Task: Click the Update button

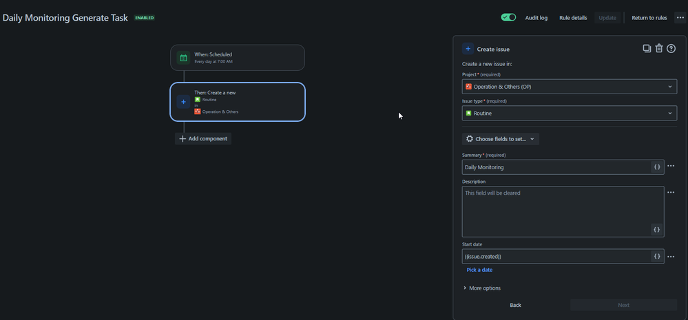Action: click(x=607, y=18)
